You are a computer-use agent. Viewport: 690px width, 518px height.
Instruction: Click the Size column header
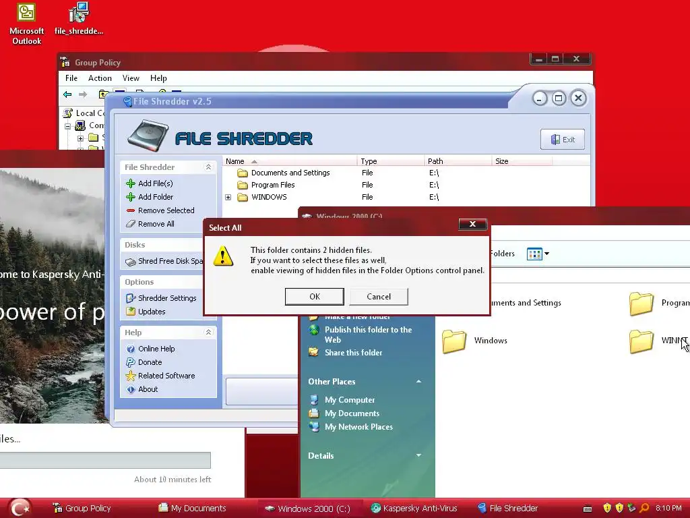coord(522,161)
